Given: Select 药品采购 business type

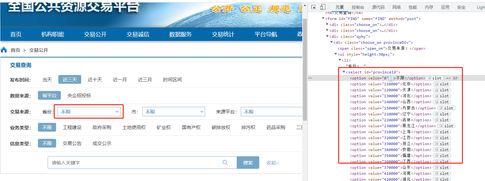Looking at the screenshot, I should click(276, 127).
